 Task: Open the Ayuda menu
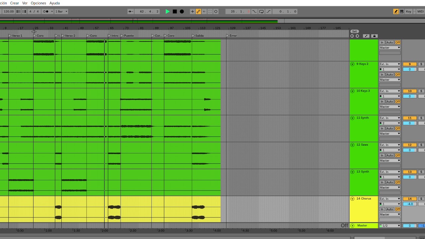point(54,3)
